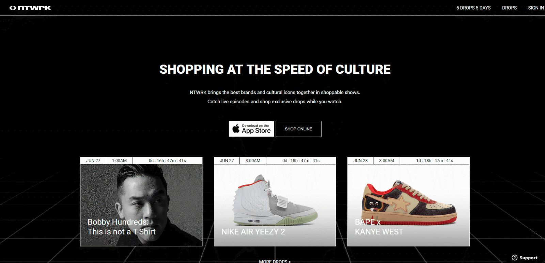Image resolution: width=545 pixels, height=263 pixels.
Task: Click the 3:00AM time on the Yeezy card
Action: (x=253, y=161)
